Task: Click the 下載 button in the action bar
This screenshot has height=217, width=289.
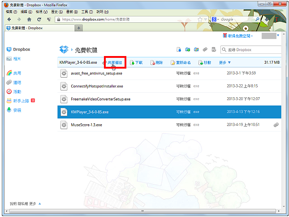Action: tap(136, 62)
